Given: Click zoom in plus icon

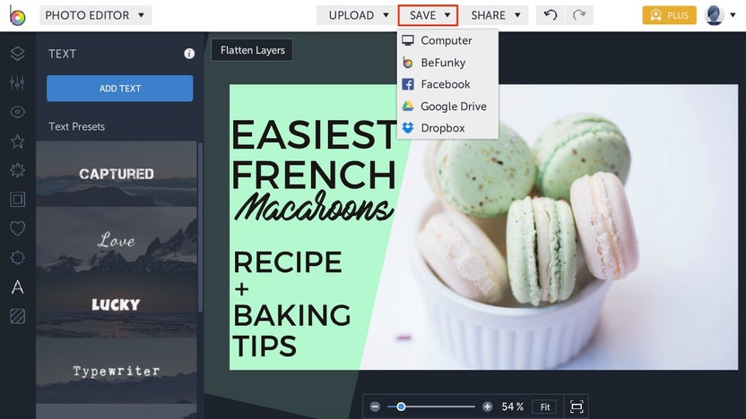Looking at the screenshot, I should pyautogui.click(x=487, y=406).
